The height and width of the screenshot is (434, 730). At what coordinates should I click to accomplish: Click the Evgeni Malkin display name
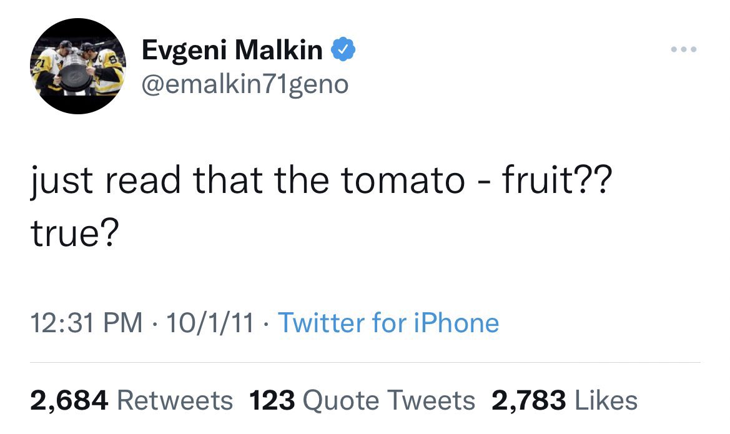pos(232,50)
